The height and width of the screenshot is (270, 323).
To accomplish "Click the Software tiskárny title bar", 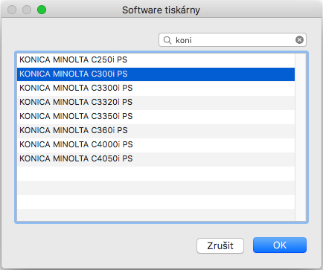I will (x=161, y=10).
